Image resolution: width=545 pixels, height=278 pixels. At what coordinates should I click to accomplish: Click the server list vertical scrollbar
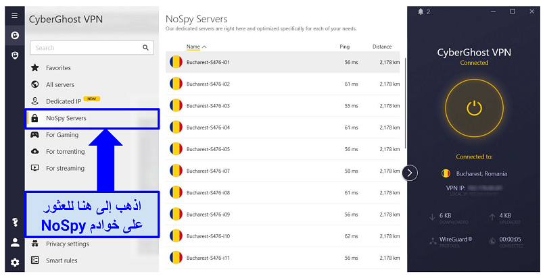point(405,104)
